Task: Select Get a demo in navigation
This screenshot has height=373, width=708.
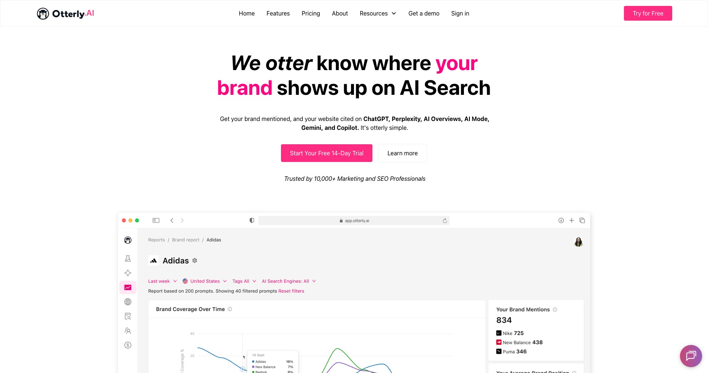Action: tap(424, 13)
